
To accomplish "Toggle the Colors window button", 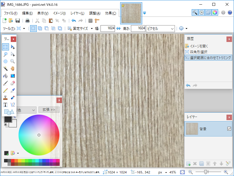I will pyautogui.click(x=215, y=12).
